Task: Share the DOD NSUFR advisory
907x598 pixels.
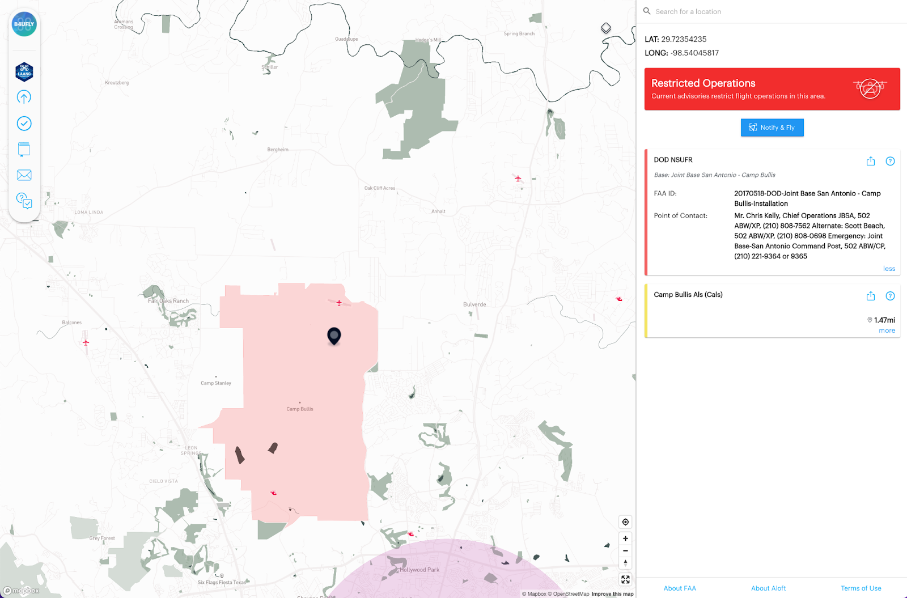Action: click(x=871, y=161)
